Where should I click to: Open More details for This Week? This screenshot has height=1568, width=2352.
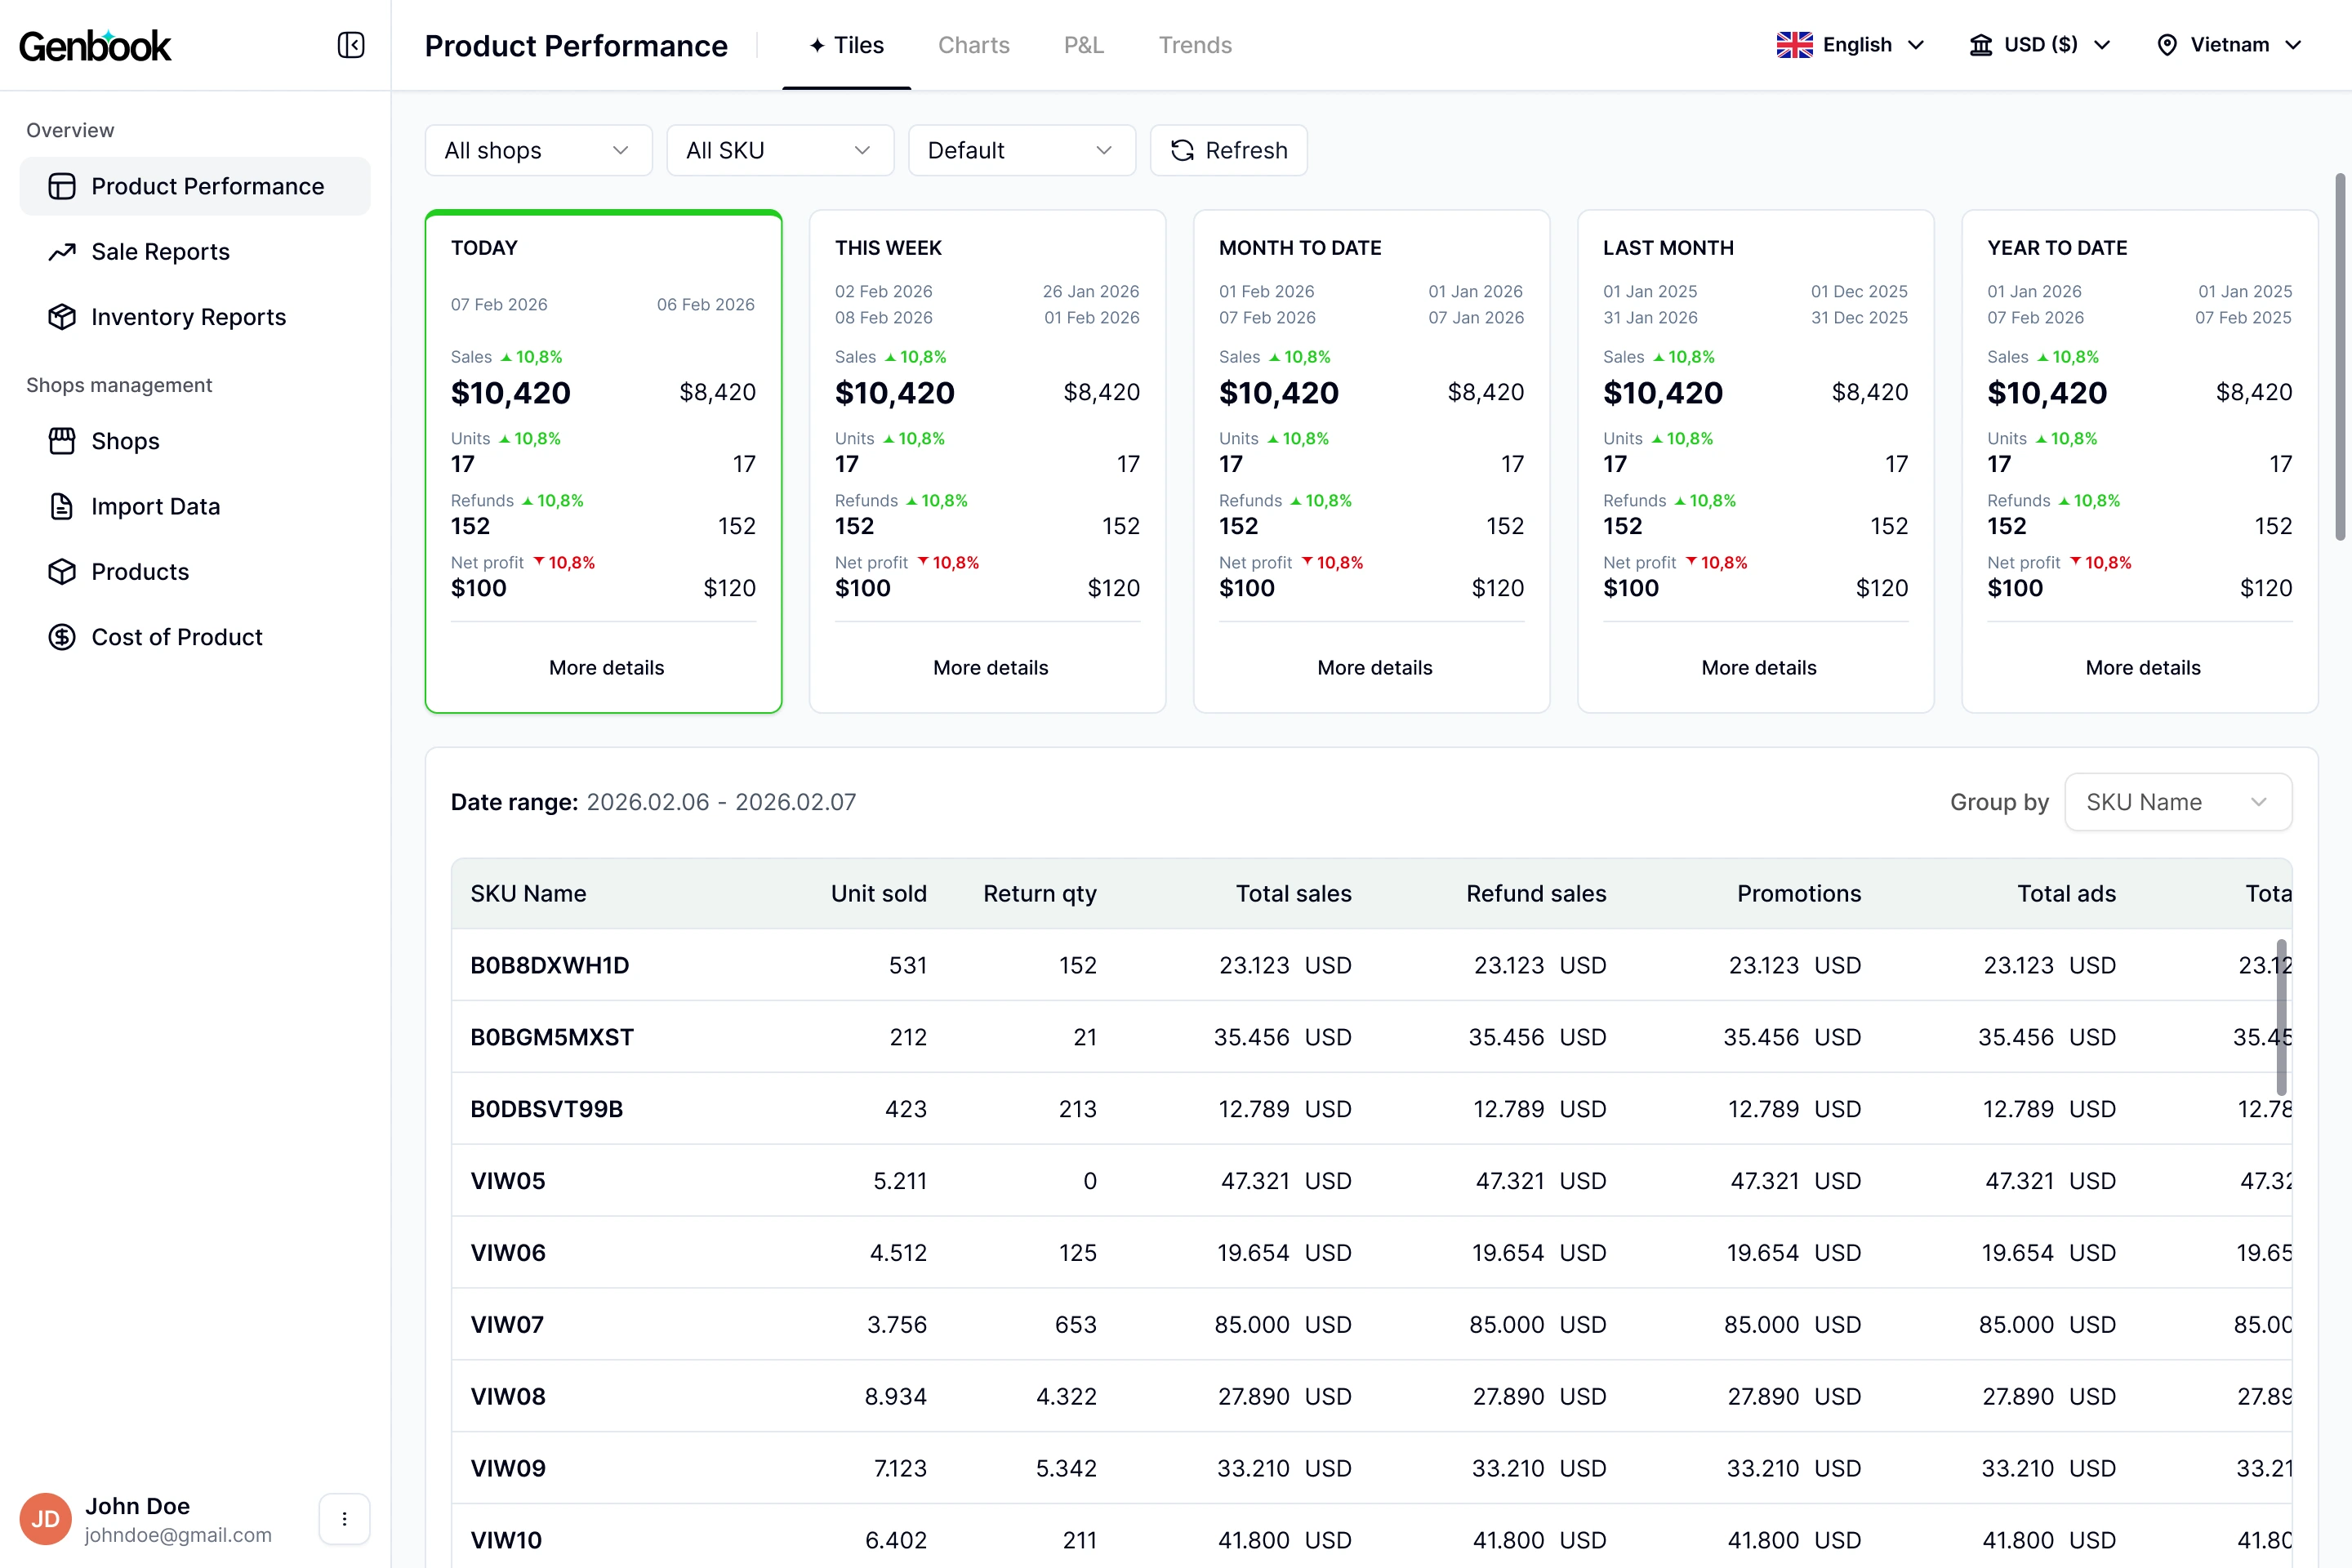(990, 668)
